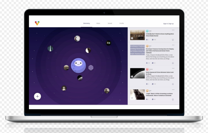This screenshot has height=133, width=208.
Task: Click the Sign up link
Action: 171,24
